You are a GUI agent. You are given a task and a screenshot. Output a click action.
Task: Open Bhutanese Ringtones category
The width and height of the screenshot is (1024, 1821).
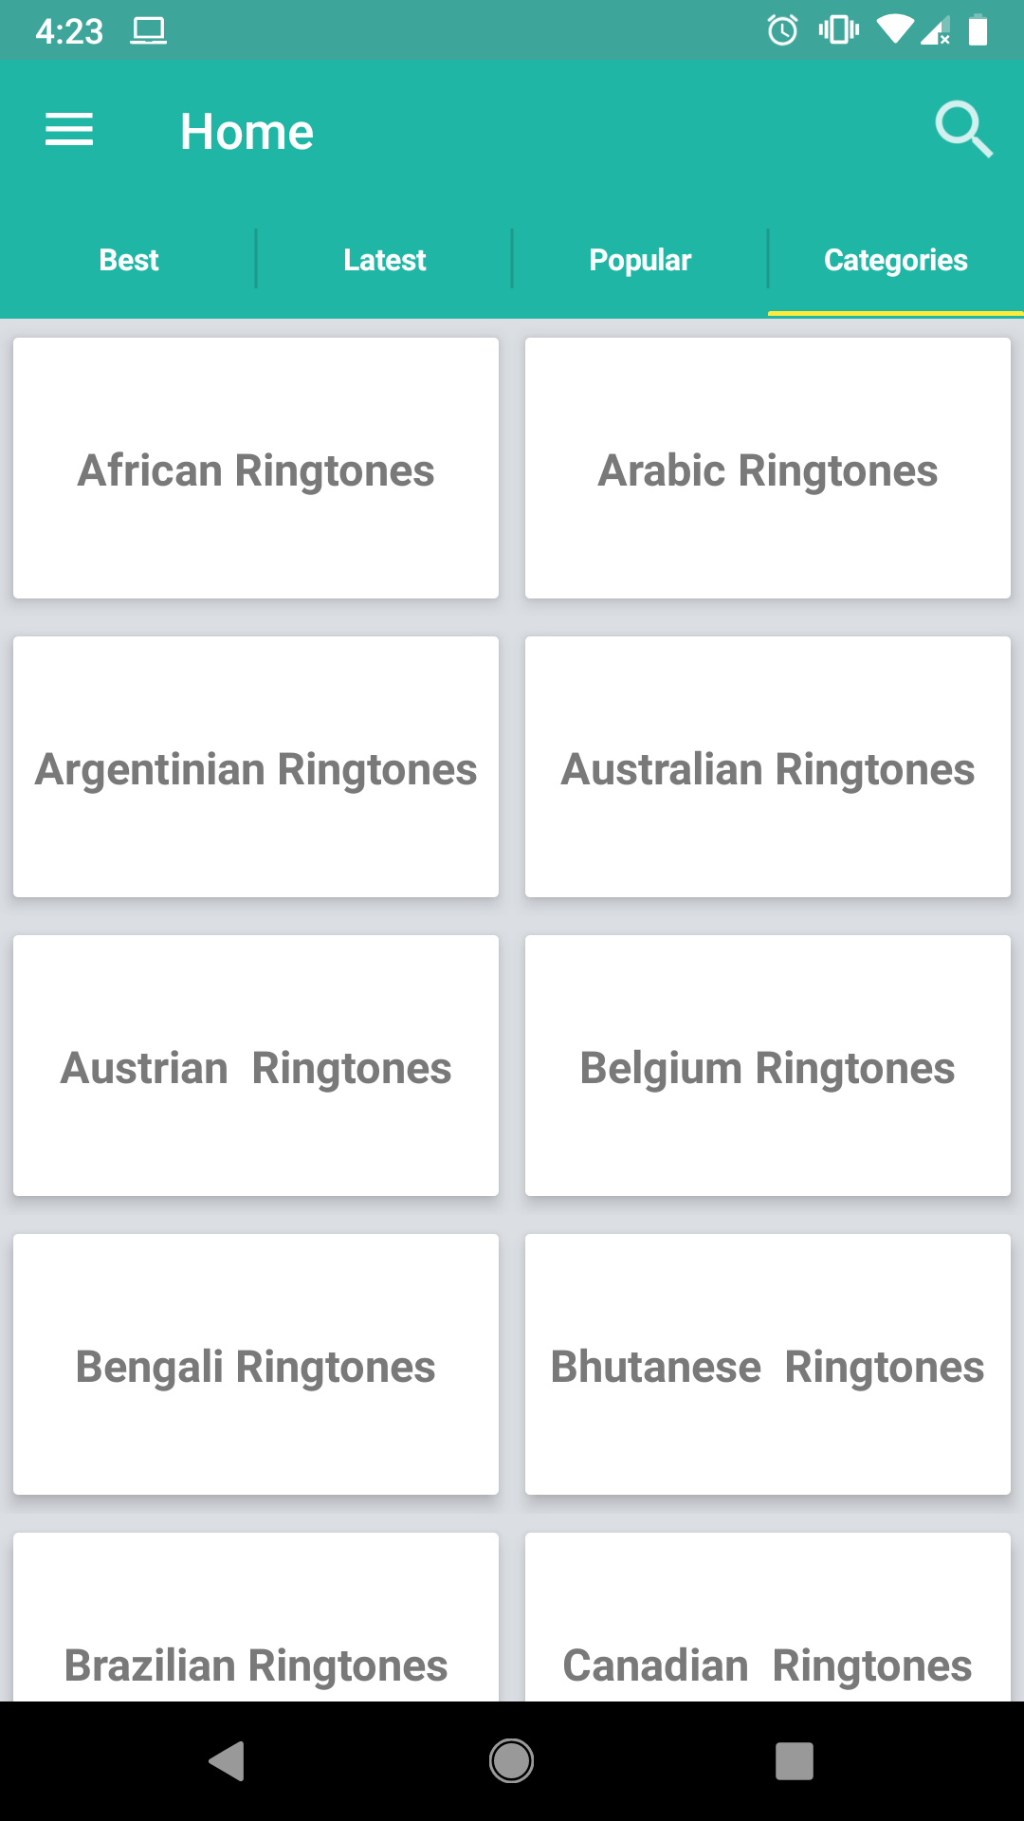click(x=768, y=1365)
